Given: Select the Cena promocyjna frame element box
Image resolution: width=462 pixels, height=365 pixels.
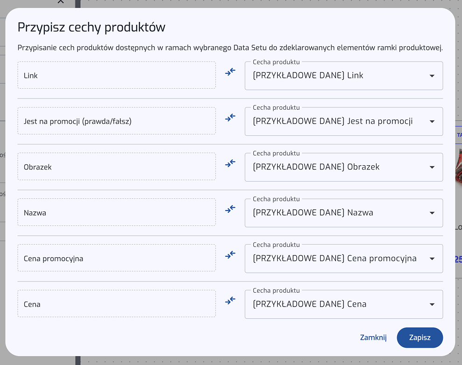Looking at the screenshot, I should point(117,258).
